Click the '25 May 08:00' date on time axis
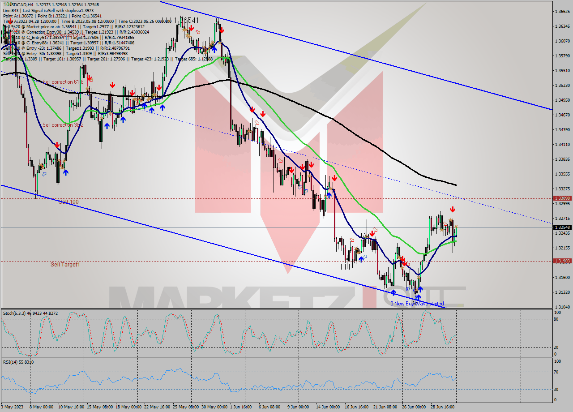573x412 pixels. 186,407
